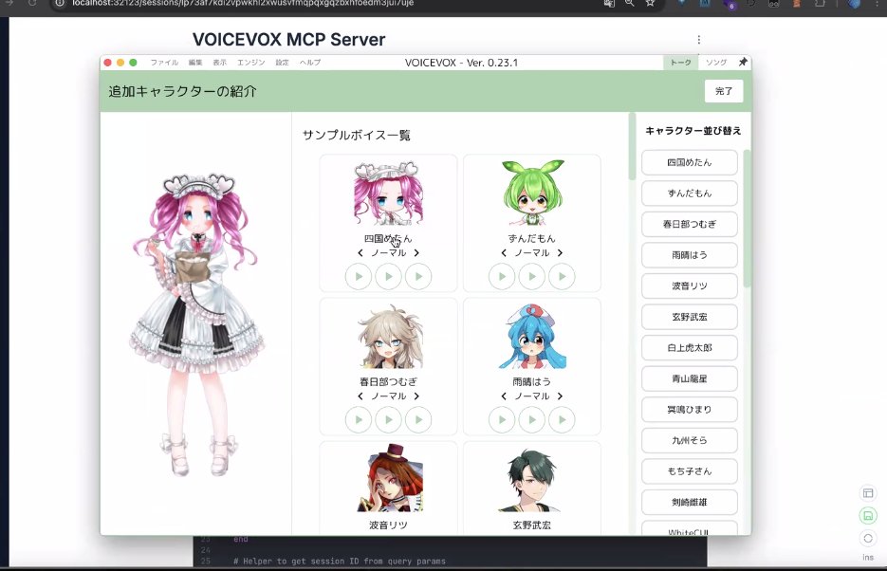Select 九州そら in the reorder list
The width and height of the screenshot is (887, 571).
click(689, 440)
